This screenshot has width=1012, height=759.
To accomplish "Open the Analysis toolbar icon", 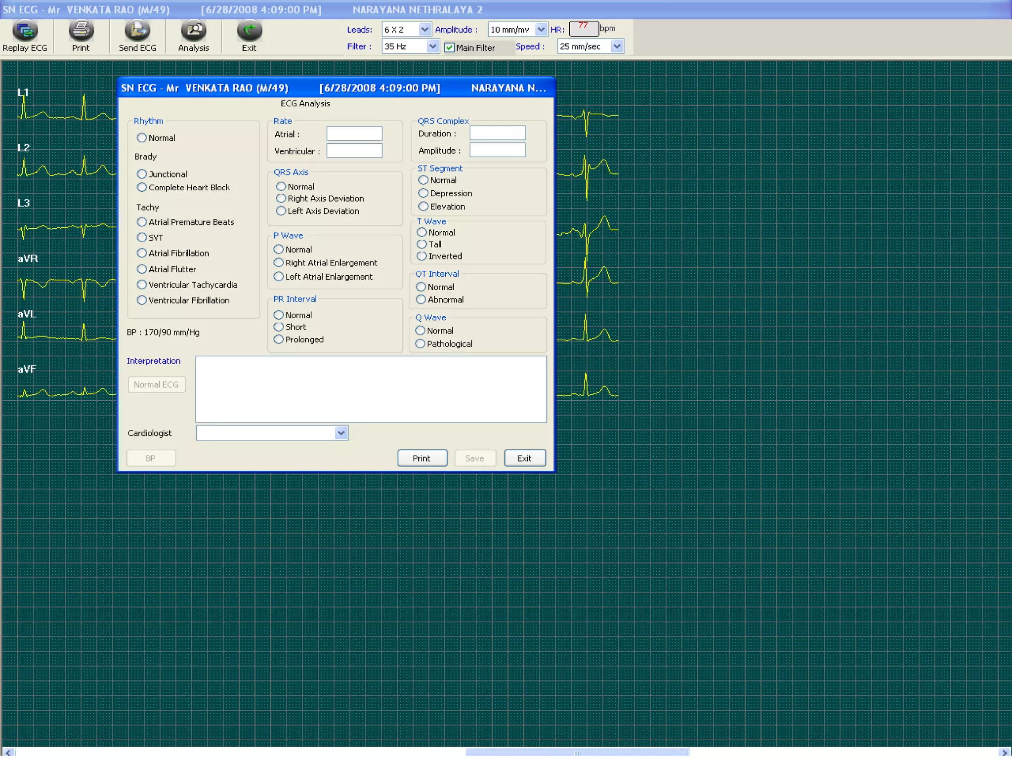I will point(193,32).
